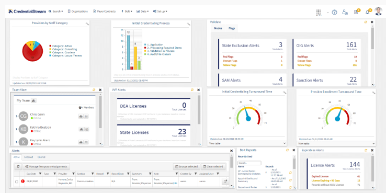
Task: Click the wrench icon on Initial Credentialing Process
Action: pos(188,24)
